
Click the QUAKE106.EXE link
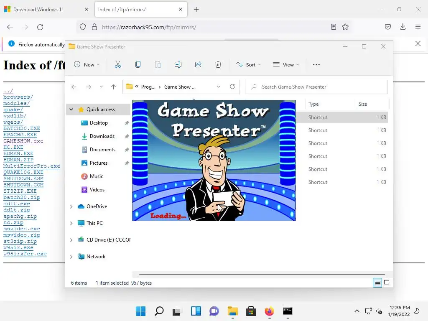tap(23, 172)
